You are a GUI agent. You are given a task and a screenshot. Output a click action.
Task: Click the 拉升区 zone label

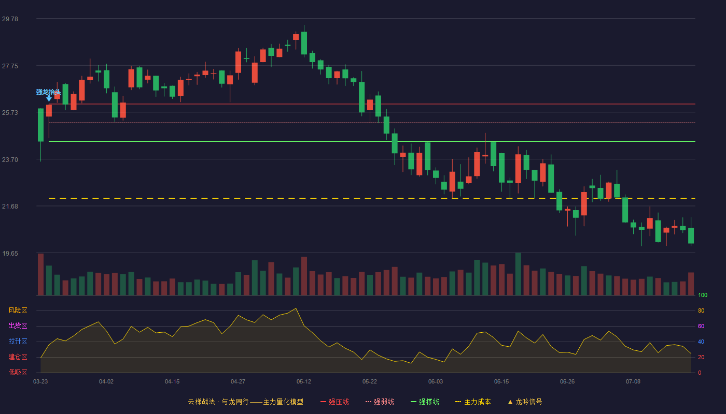[x=18, y=342]
